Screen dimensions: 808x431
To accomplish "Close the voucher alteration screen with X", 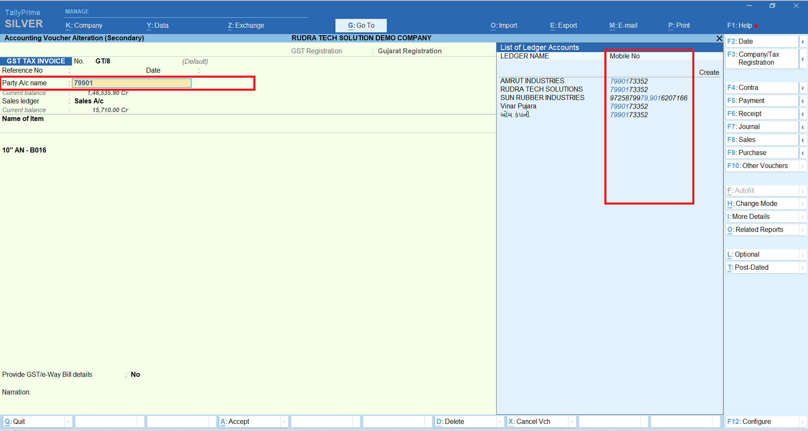I will point(719,38).
